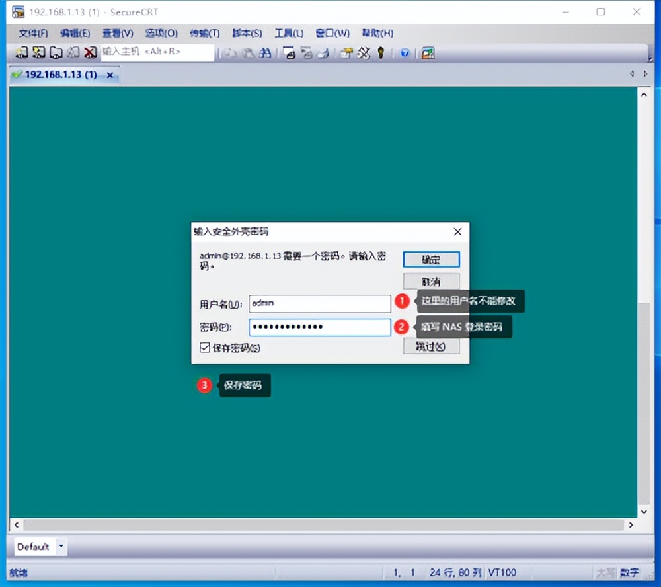The height and width of the screenshot is (587, 661).
Task: Click the key icon in the toolbar
Action: click(x=381, y=54)
